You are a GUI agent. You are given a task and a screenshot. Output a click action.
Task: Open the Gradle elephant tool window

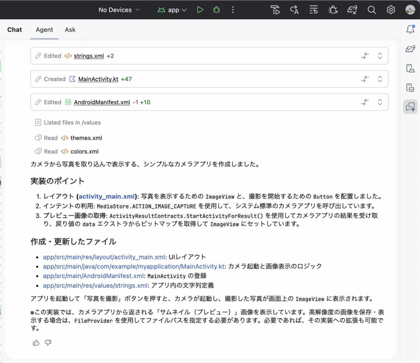[x=410, y=49]
